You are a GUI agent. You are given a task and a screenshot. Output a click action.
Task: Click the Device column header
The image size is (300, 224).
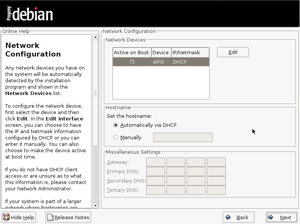coord(160,53)
